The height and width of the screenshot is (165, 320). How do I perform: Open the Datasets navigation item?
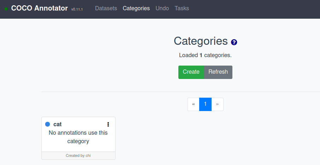(x=106, y=8)
